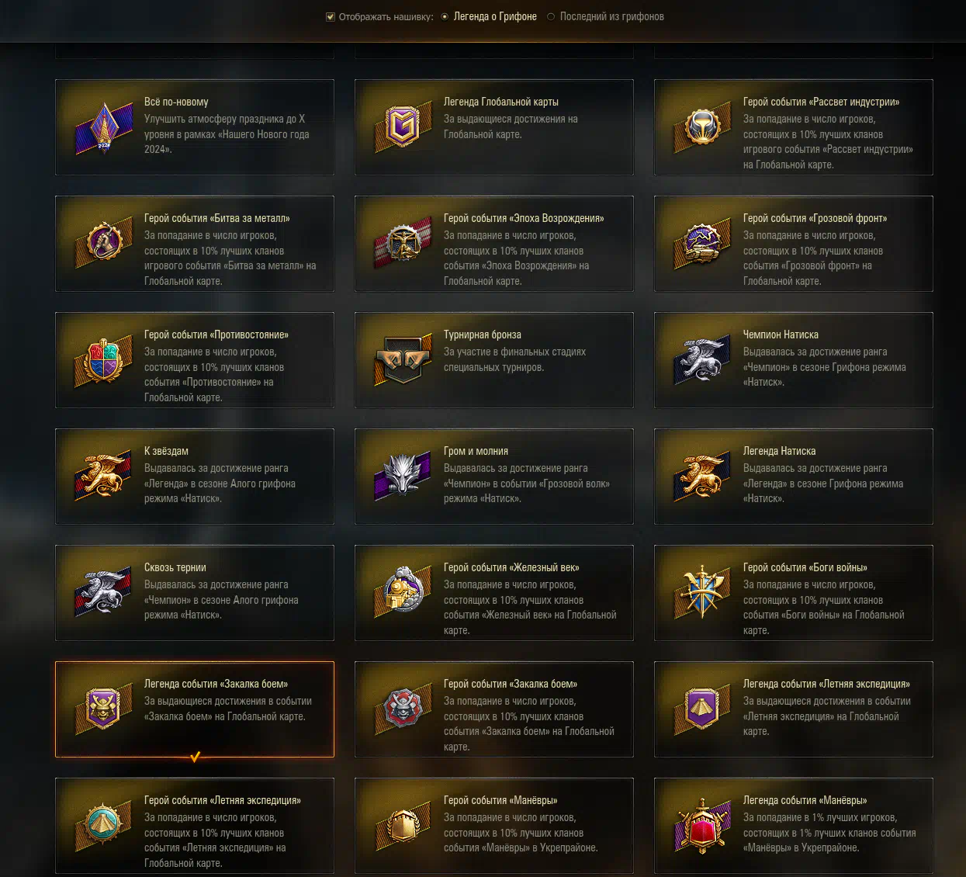Select the «Чемпион Натиска» patch card

pyautogui.click(x=794, y=360)
